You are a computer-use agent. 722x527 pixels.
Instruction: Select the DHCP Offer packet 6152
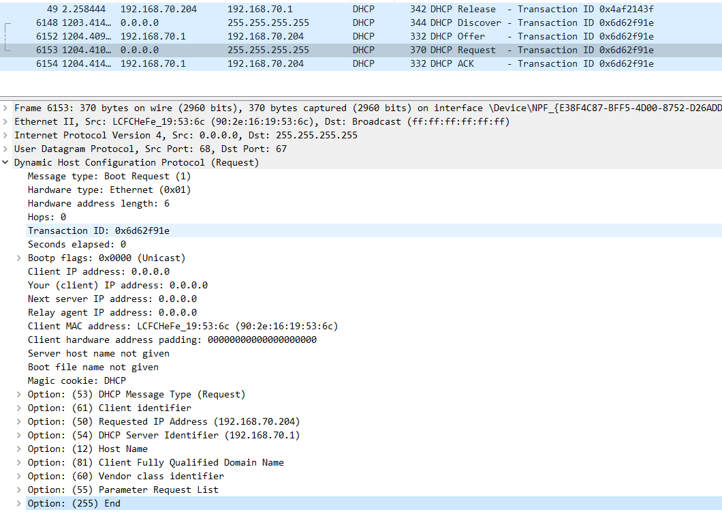[341, 37]
